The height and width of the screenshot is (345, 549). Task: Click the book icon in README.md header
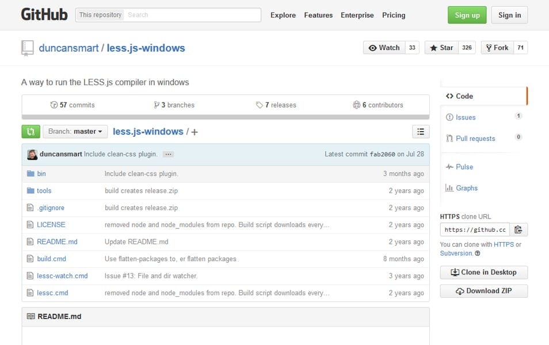(31, 316)
